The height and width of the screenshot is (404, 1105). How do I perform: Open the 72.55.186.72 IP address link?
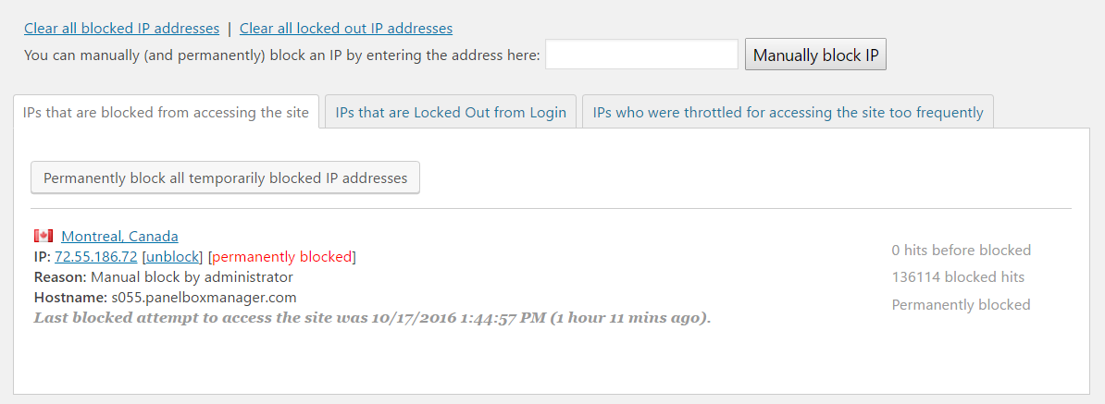[x=96, y=257]
